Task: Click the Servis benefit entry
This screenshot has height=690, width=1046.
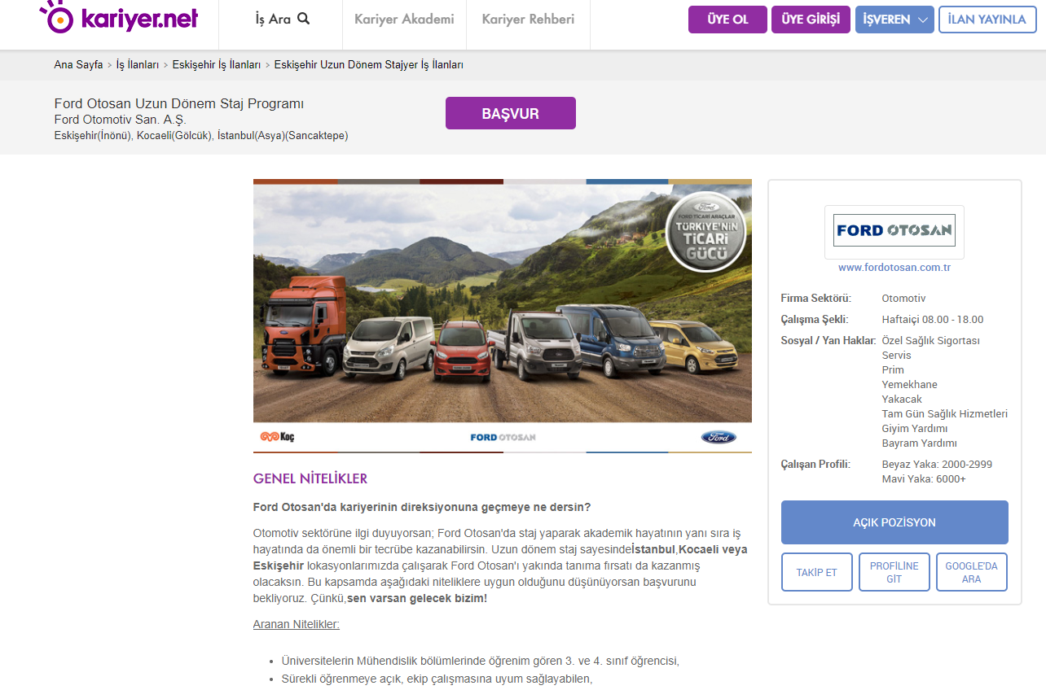Action: (897, 356)
